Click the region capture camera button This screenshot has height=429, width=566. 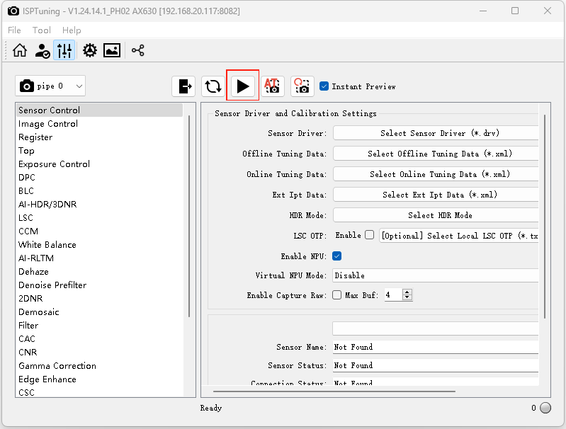click(302, 86)
